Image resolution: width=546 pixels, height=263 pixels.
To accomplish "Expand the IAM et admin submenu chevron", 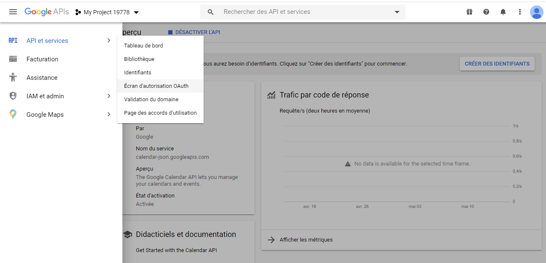I will tap(109, 96).
